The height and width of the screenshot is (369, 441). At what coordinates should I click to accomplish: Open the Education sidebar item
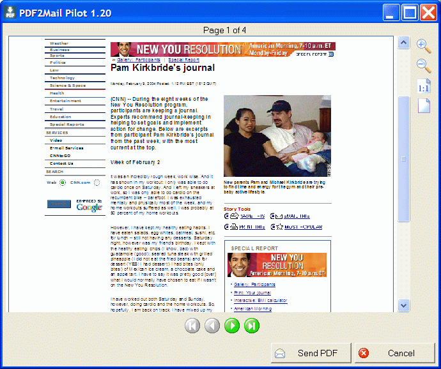pos(61,117)
